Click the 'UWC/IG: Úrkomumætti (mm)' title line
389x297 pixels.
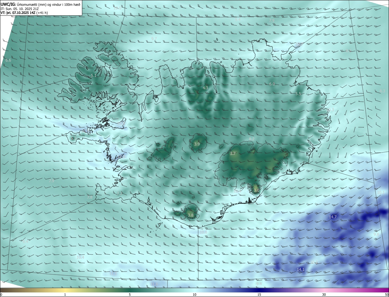tap(41, 4)
